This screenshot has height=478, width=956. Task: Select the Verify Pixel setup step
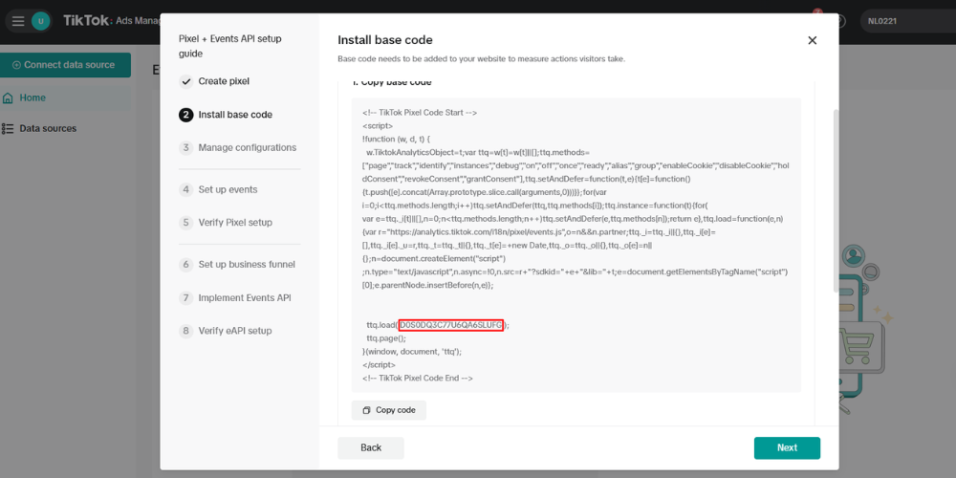235,223
